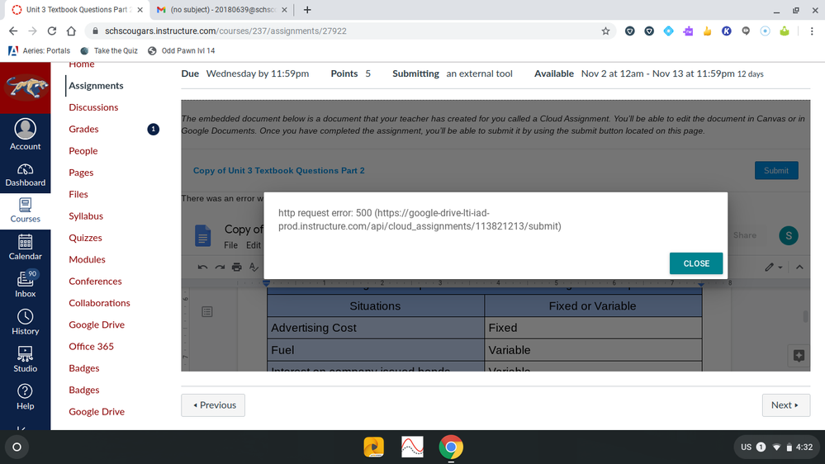Launch Chrome from the shelf

coord(450,447)
